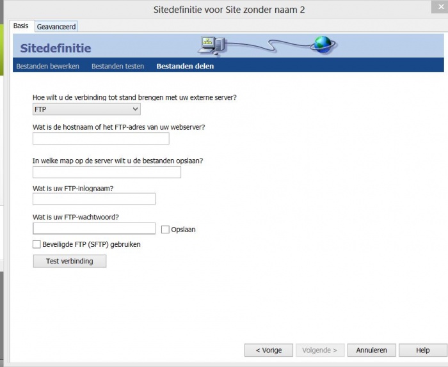Click the server map input field
Viewport: 448px width, 367px height.
coord(107,173)
